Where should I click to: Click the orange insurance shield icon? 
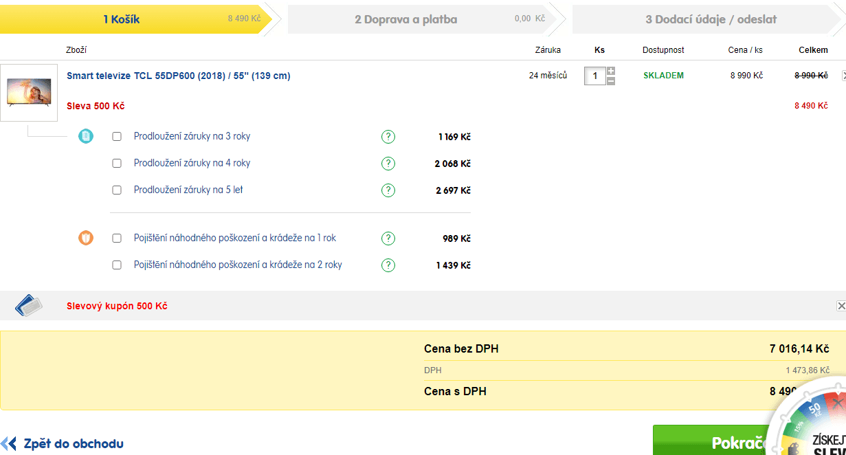86,238
